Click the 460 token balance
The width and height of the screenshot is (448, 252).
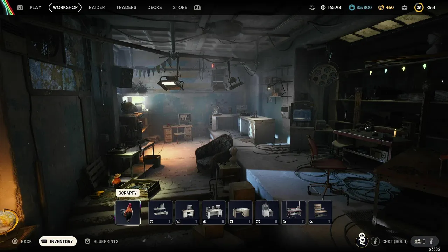click(x=390, y=7)
